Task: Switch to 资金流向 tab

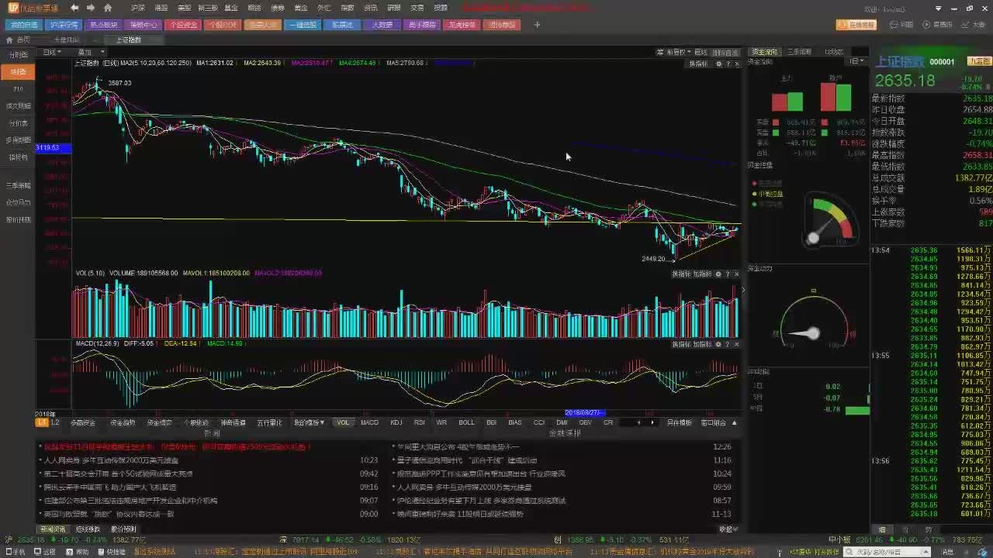Action: pos(764,52)
